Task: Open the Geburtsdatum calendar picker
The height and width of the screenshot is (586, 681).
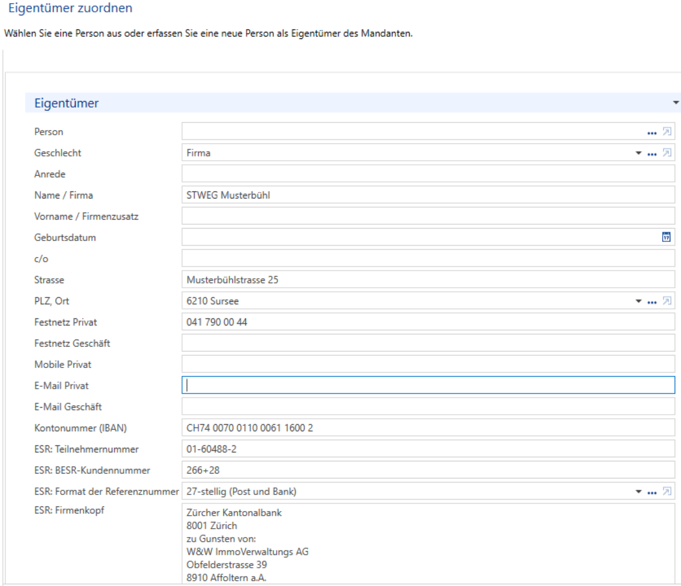Action: [x=666, y=237]
